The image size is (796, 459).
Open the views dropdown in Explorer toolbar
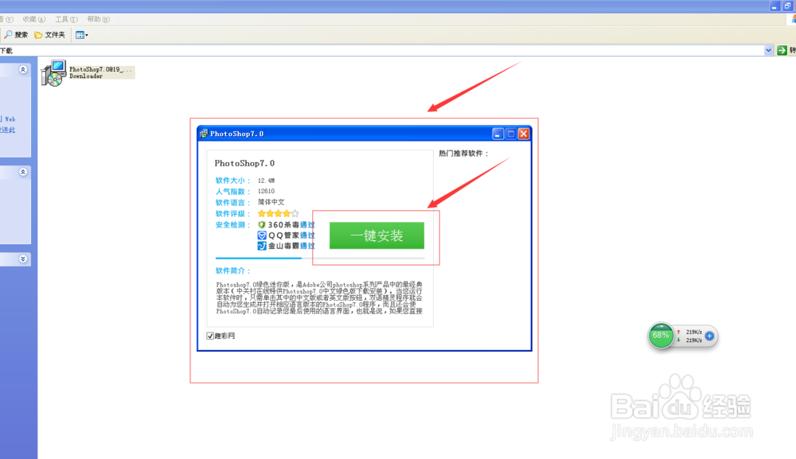tap(82, 35)
